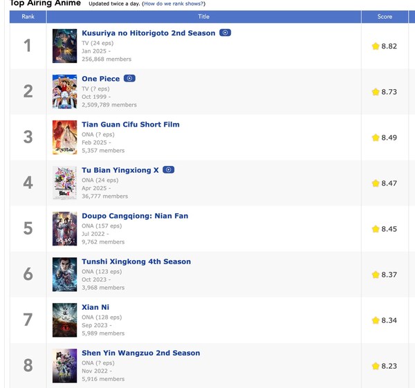This screenshot has height=388, width=415.
Task: Click the One Piece poster thumbnail
Action: point(64,91)
